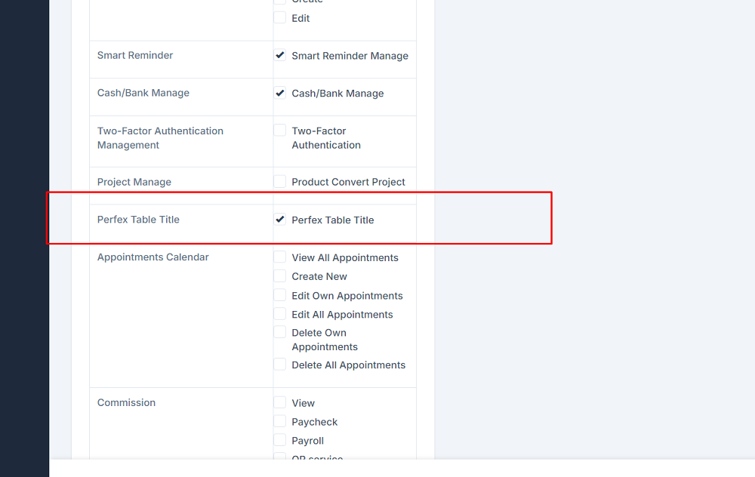755x477 pixels.
Task: Tick Delete All Appointments checkbox
Action: tap(280, 365)
